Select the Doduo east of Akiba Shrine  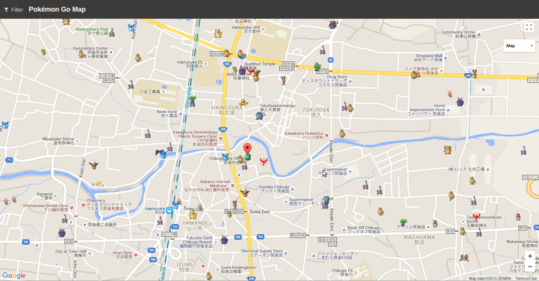click(x=283, y=81)
